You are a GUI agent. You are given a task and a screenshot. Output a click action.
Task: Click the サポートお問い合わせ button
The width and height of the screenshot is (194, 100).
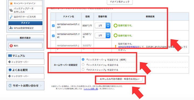coord(25,86)
